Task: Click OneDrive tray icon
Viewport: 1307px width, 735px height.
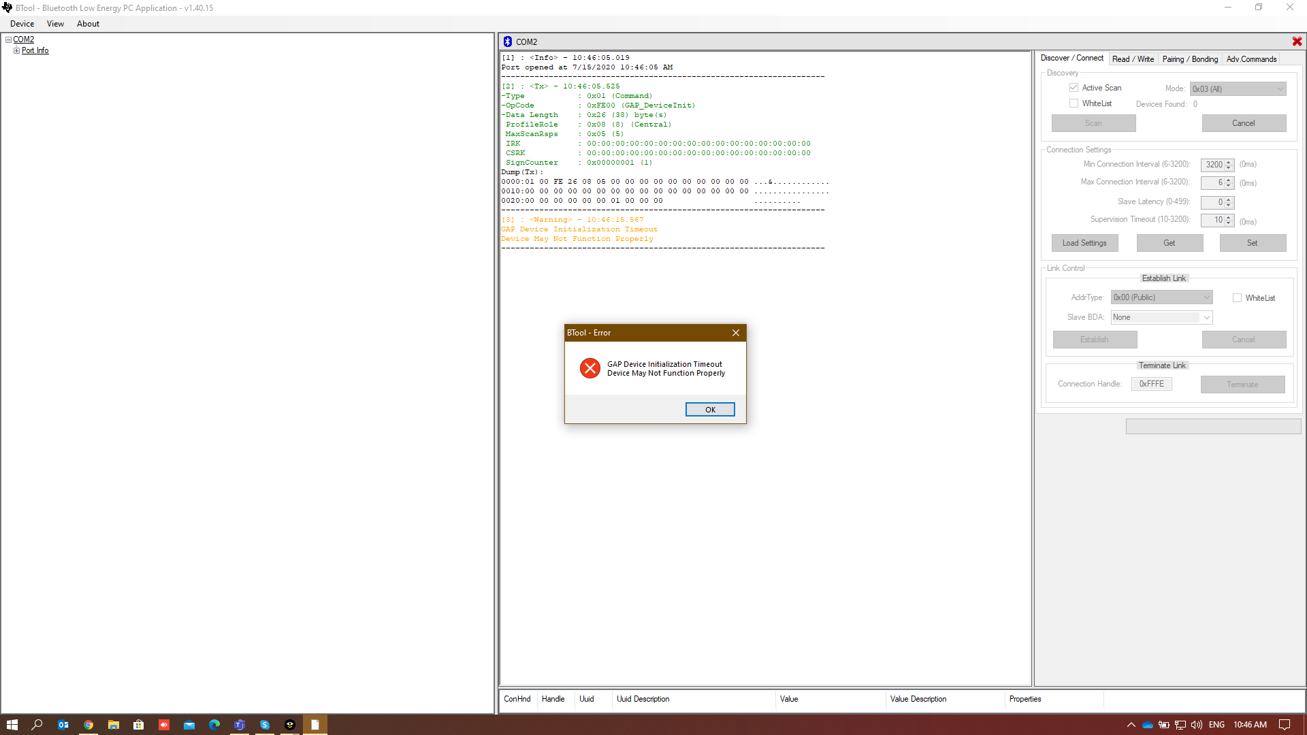Action: tap(1148, 725)
